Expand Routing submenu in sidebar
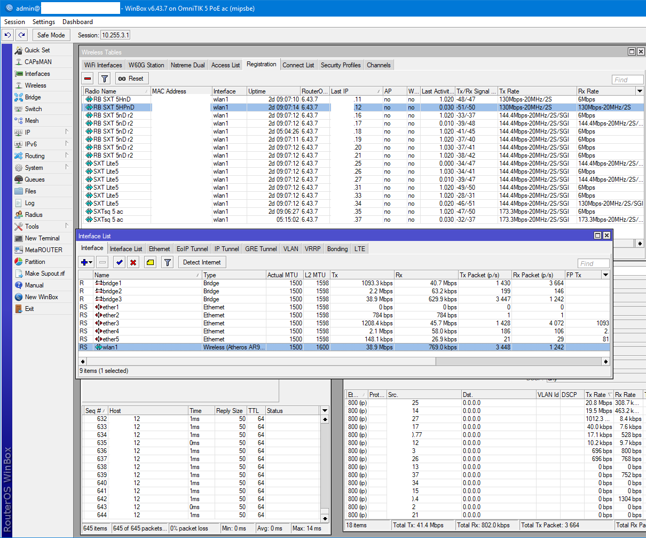Viewport: 646px width, 538px height. click(67, 155)
